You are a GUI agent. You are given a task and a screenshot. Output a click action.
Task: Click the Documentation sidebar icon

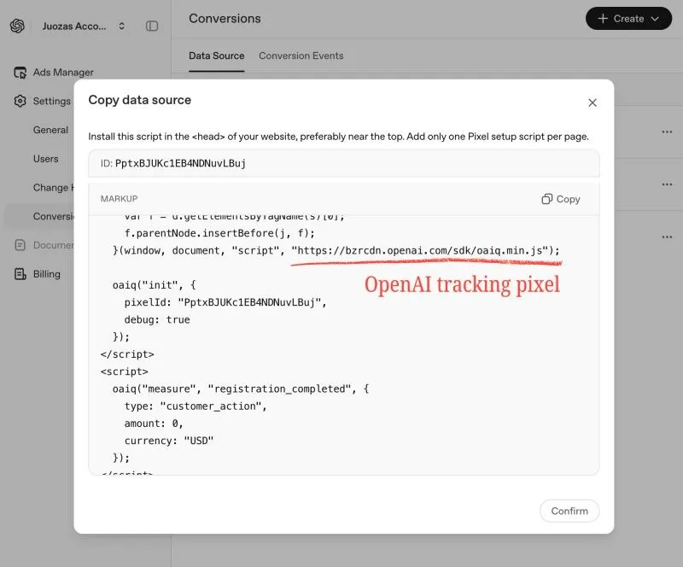20,245
